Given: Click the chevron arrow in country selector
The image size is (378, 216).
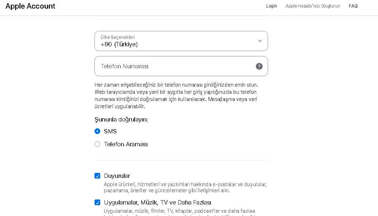Looking at the screenshot, I should click(x=260, y=41).
